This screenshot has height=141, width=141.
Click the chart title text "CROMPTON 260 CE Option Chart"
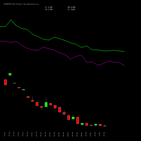(x=15, y=4)
